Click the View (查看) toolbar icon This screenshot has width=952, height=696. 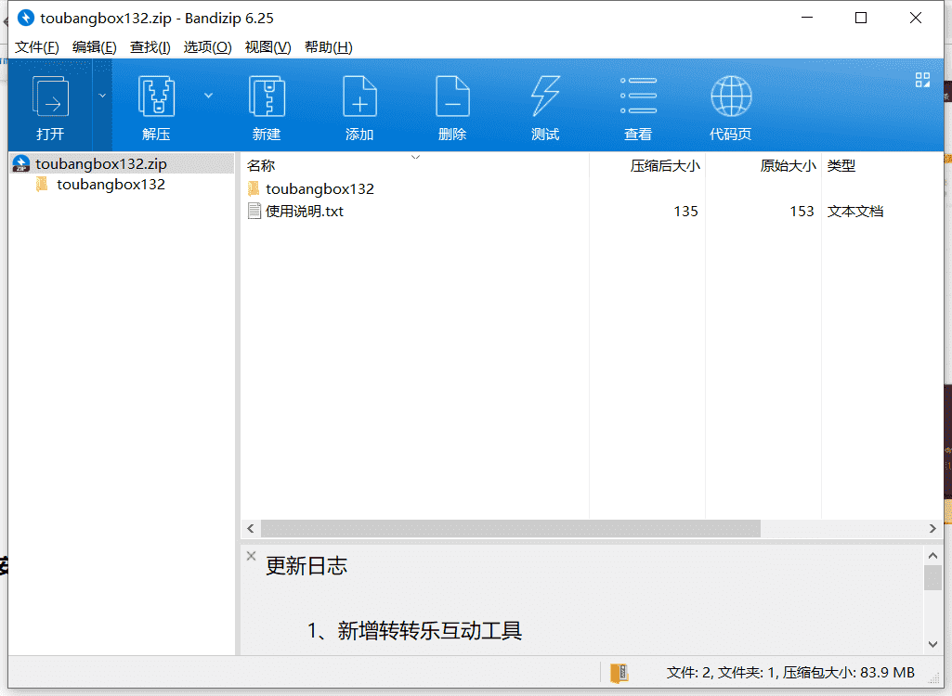click(x=638, y=97)
